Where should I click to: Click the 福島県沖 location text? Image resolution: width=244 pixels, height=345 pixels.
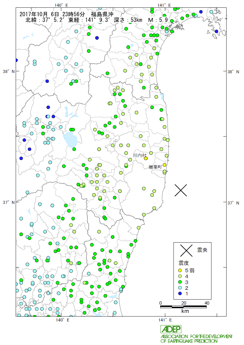[x=102, y=14]
